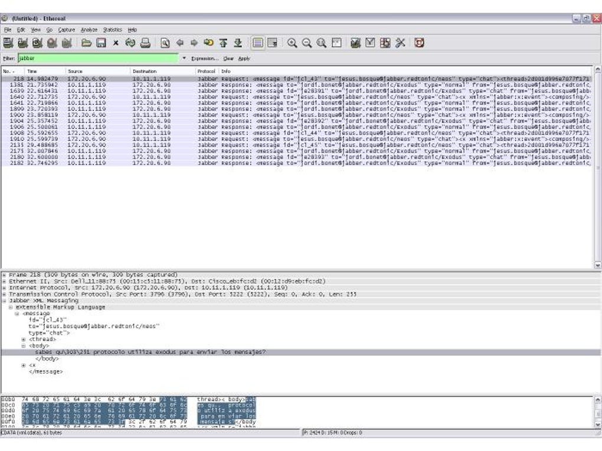Jump to the first packet
602x451 pixels.
(x=224, y=43)
